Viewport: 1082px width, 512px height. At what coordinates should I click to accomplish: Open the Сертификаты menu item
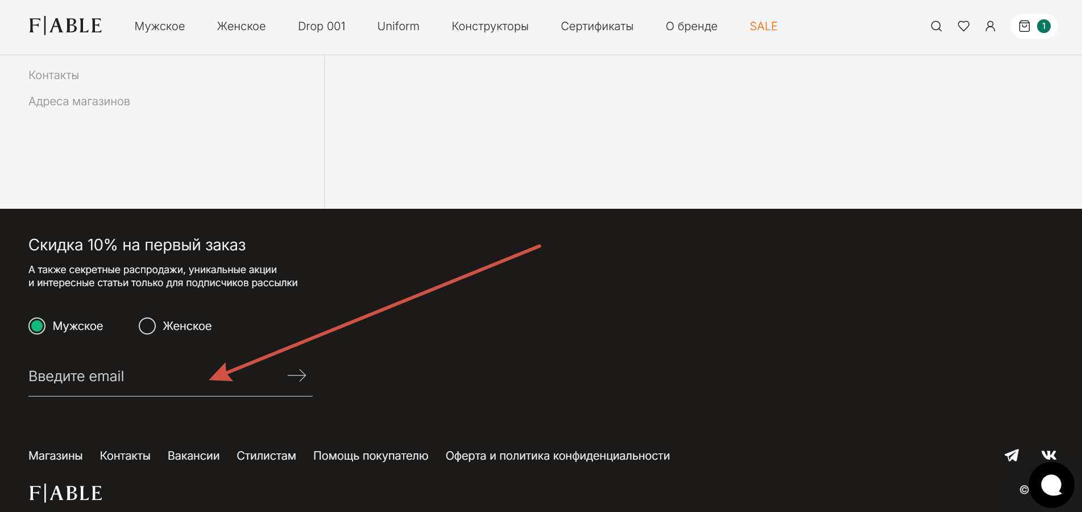pyautogui.click(x=597, y=26)
